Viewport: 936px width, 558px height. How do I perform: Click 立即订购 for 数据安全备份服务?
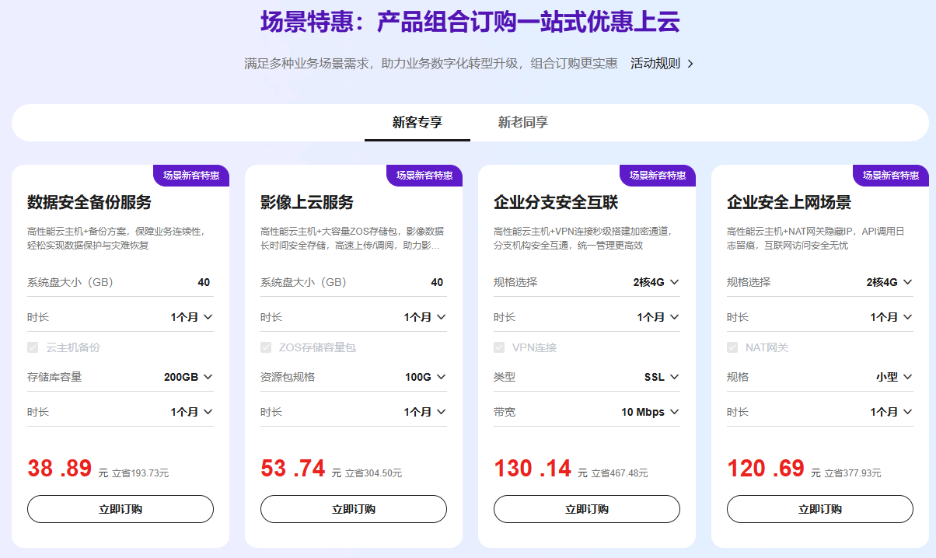(x=120, y=509)
